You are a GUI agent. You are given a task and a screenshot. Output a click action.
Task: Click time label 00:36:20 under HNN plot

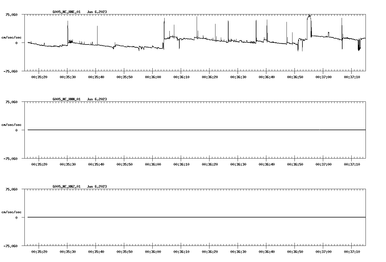(210, 164)
